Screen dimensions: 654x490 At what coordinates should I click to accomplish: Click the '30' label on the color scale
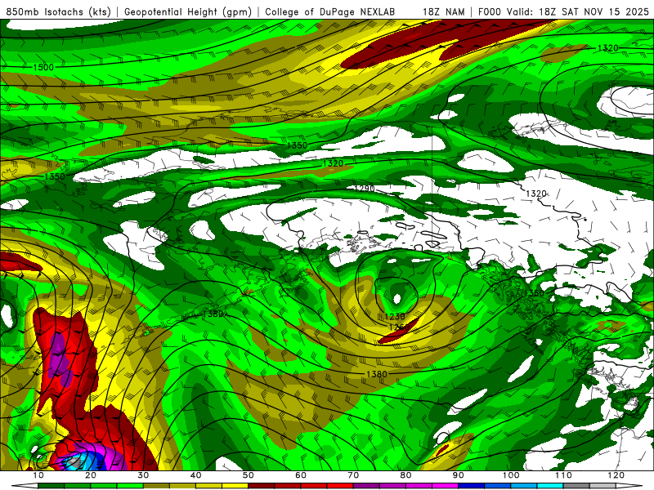[x=143, y=475]
